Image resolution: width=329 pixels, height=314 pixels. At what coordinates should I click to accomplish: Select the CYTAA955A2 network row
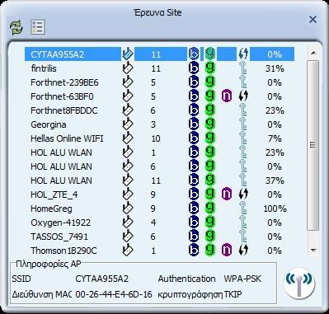(x=159, y=54)
